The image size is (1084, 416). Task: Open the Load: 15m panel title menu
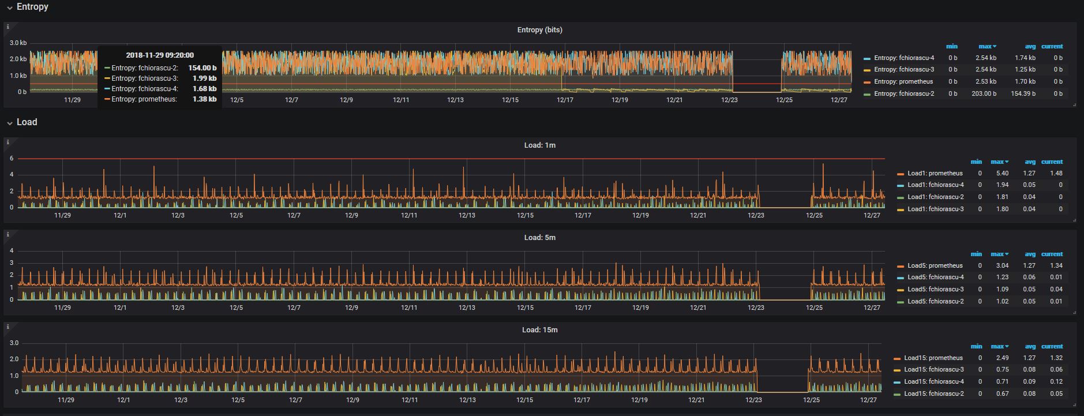[x=539, y=330]
